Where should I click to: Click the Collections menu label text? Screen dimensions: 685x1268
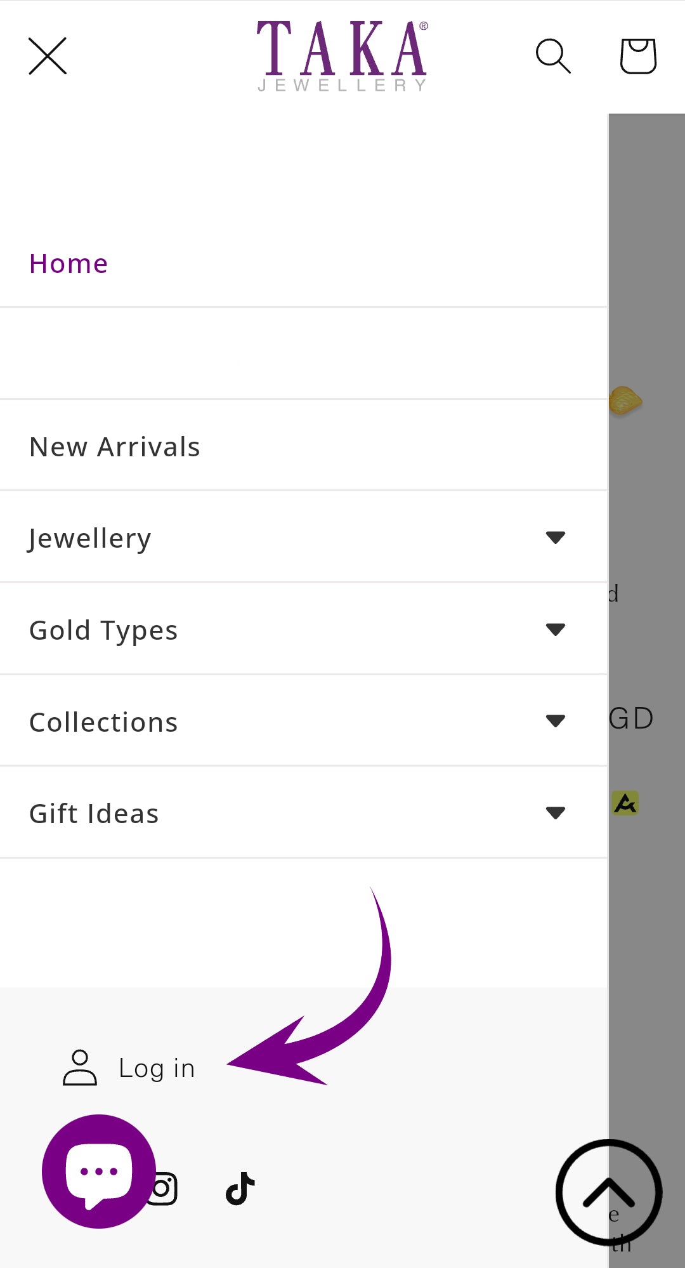pos(103,722)
